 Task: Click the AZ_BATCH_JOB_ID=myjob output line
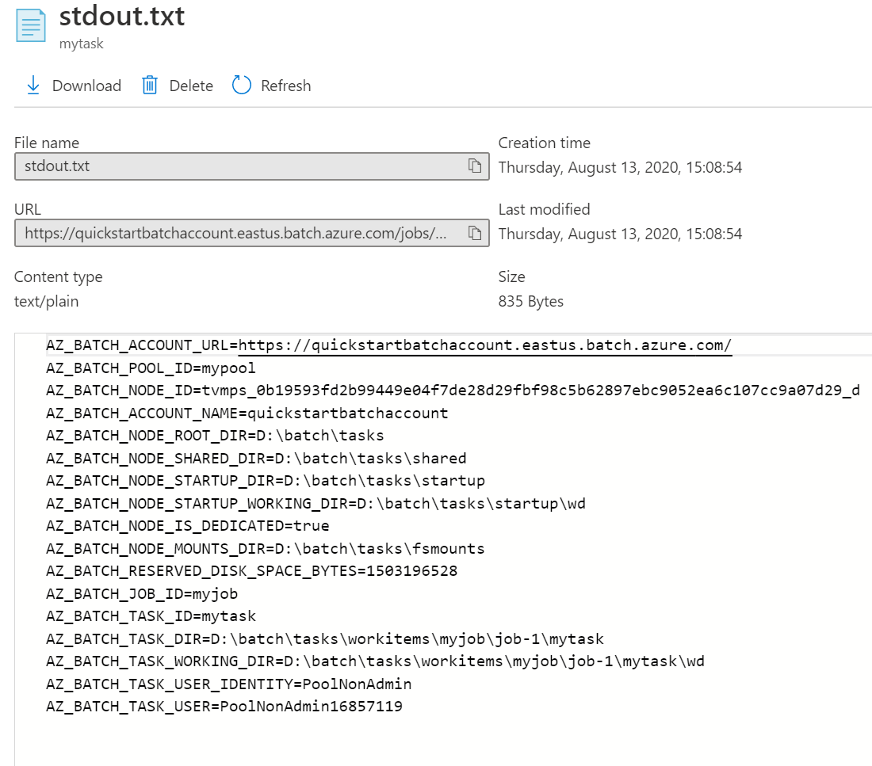142,593
